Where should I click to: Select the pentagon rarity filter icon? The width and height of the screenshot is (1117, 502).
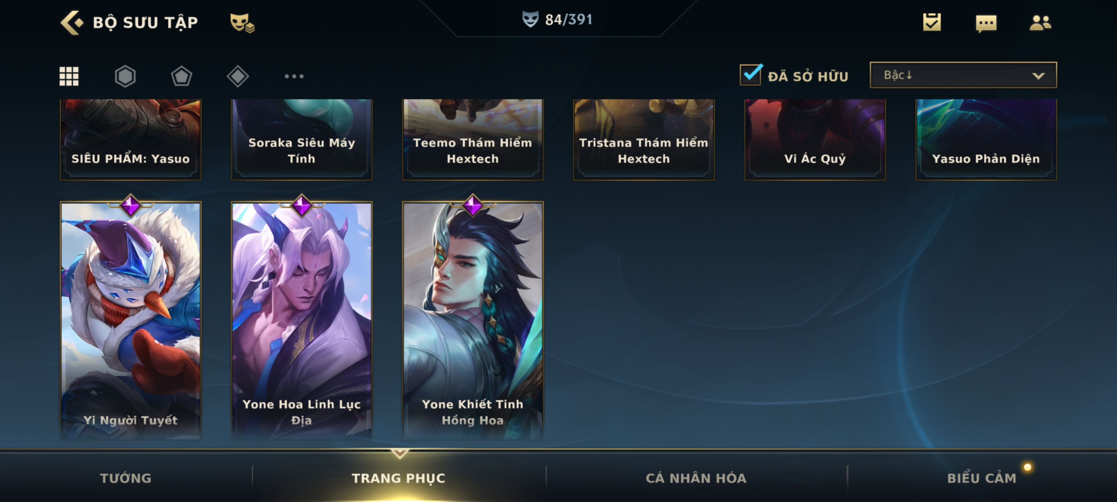pos(181,76)
